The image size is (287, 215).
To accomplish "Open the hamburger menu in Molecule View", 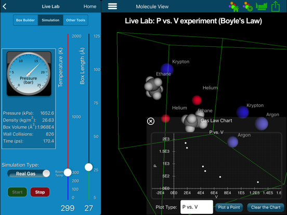I will click(x=112, y=6).
